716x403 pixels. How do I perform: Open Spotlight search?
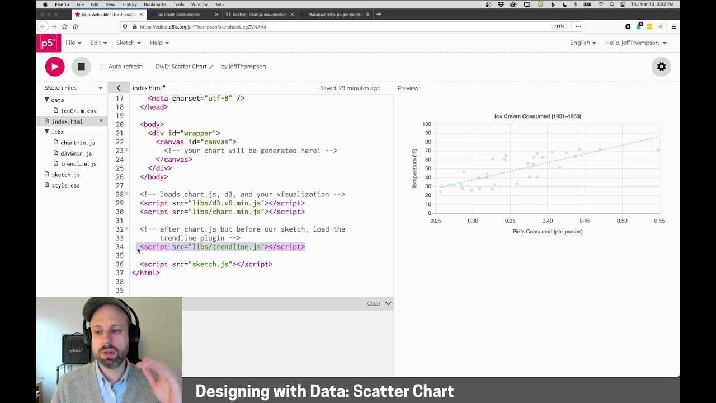point(613,4)
